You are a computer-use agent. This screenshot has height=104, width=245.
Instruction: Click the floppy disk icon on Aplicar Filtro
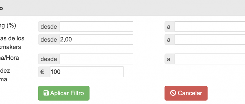click(46, 93)
